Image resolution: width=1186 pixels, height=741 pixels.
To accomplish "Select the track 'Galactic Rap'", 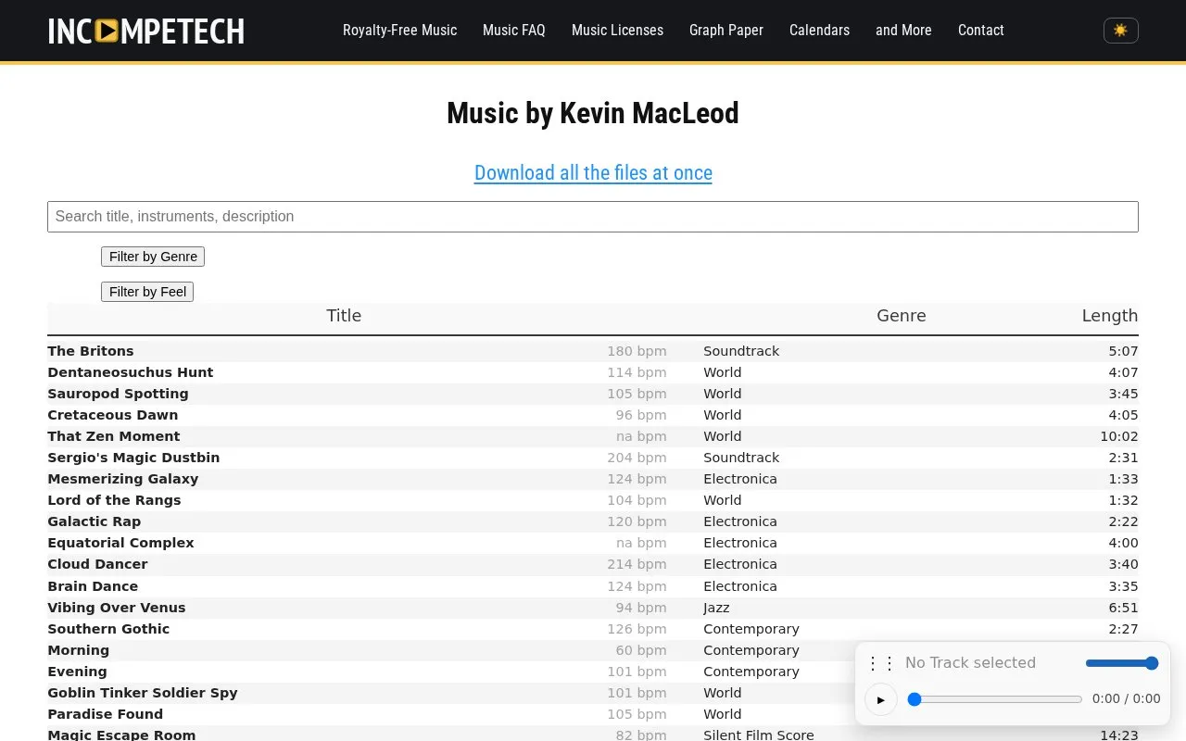I will 95,521.
